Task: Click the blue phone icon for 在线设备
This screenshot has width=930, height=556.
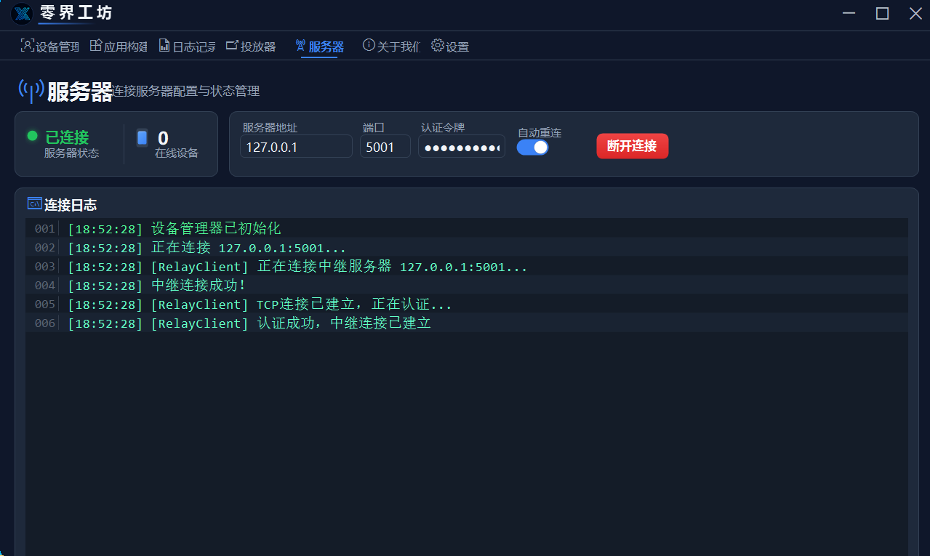Action: (142, 137)
